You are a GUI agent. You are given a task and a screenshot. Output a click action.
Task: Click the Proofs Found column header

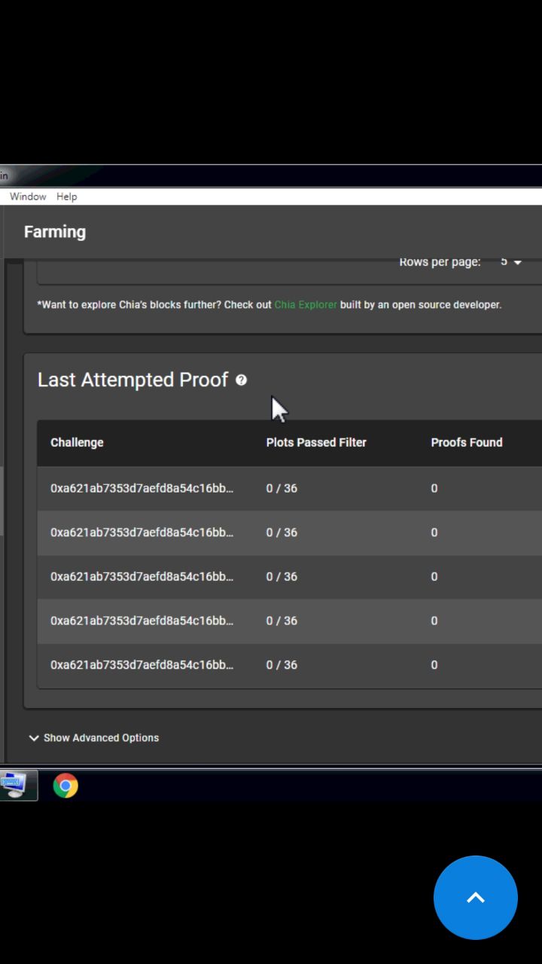pyautogui.click(x=467, y=442)
